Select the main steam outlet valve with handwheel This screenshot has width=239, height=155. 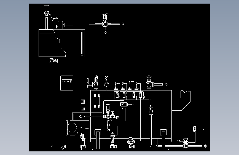click(149, 82)
